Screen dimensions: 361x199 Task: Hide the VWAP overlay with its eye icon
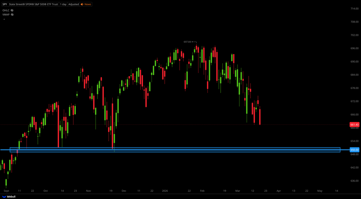pyautogui.click(x=12, y=14)
